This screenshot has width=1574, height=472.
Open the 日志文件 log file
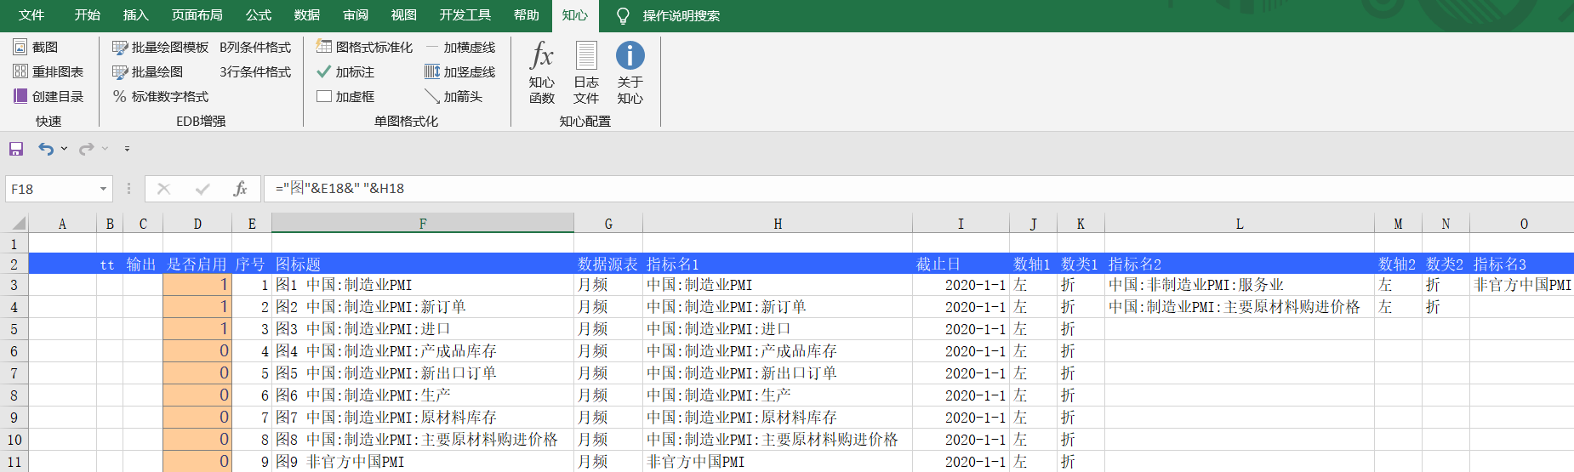586,72
